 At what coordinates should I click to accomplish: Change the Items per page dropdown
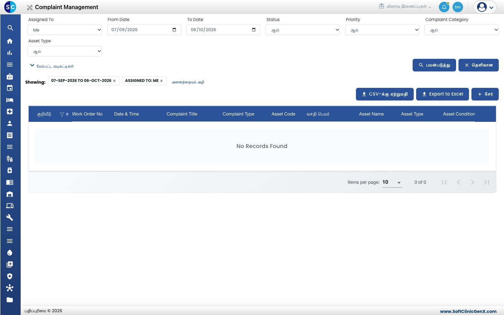tap(392, 182)
